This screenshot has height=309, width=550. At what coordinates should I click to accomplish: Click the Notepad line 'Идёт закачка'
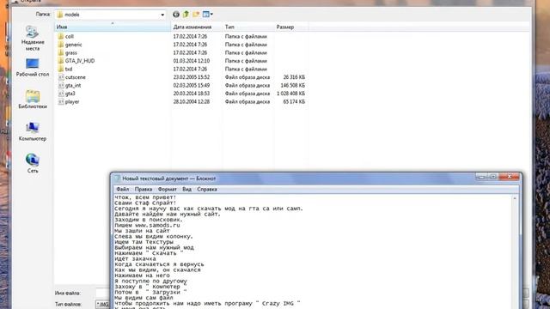[135, 259]
